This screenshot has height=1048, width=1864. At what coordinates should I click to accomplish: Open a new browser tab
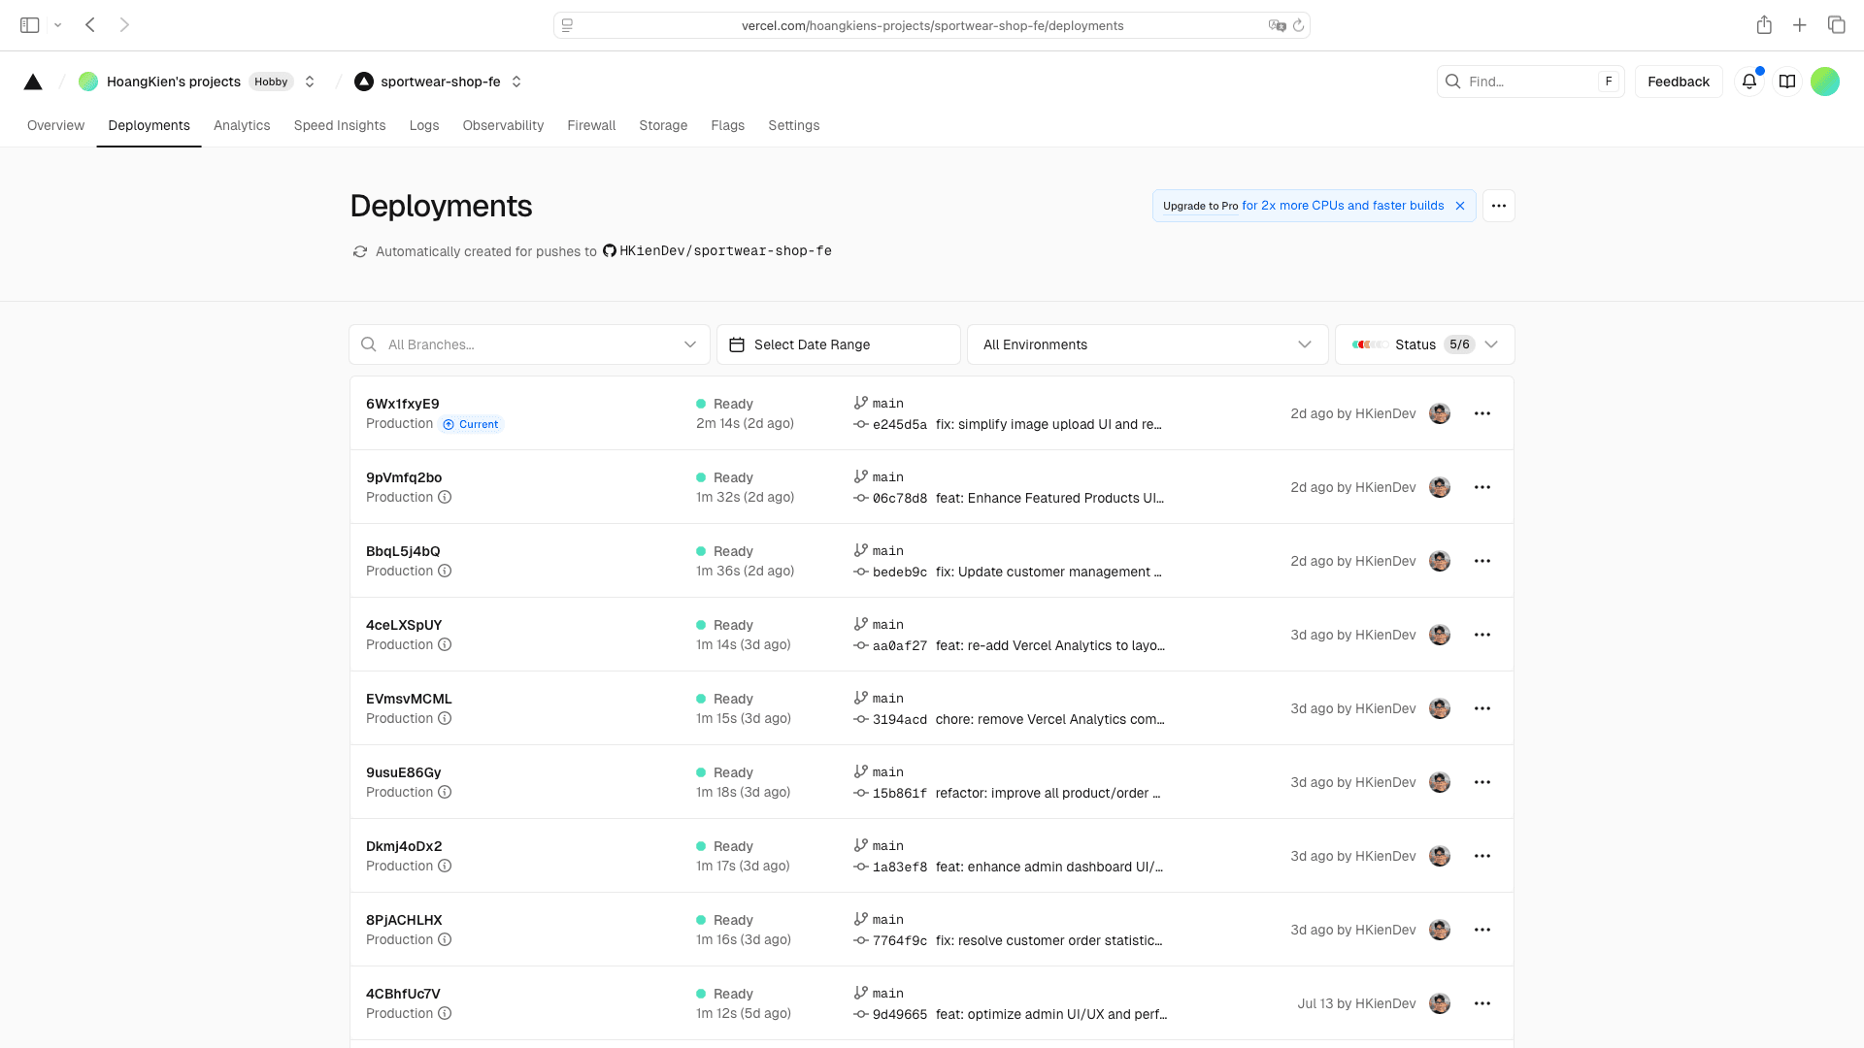coord(1800,25)
